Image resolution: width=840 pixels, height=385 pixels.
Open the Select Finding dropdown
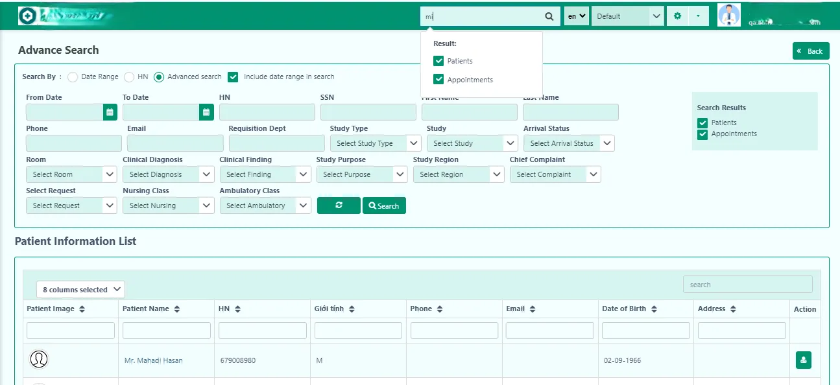265,174
